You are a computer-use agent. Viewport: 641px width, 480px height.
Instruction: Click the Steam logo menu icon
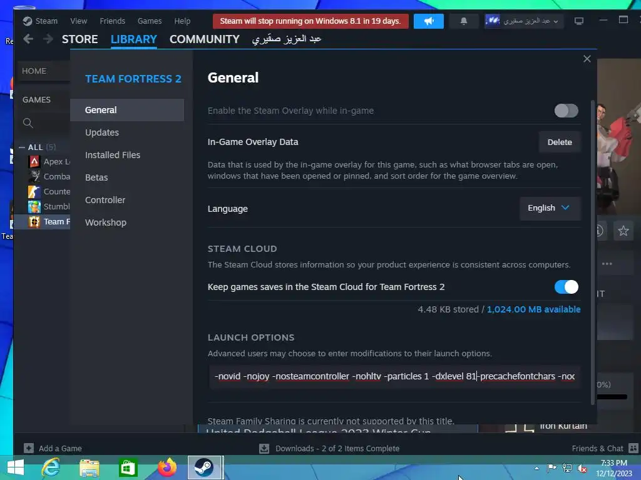pyautogui.click(x=28, y=21)
